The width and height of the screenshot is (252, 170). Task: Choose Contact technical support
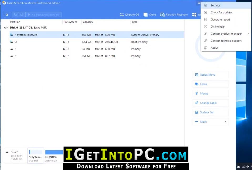(226, 41)
